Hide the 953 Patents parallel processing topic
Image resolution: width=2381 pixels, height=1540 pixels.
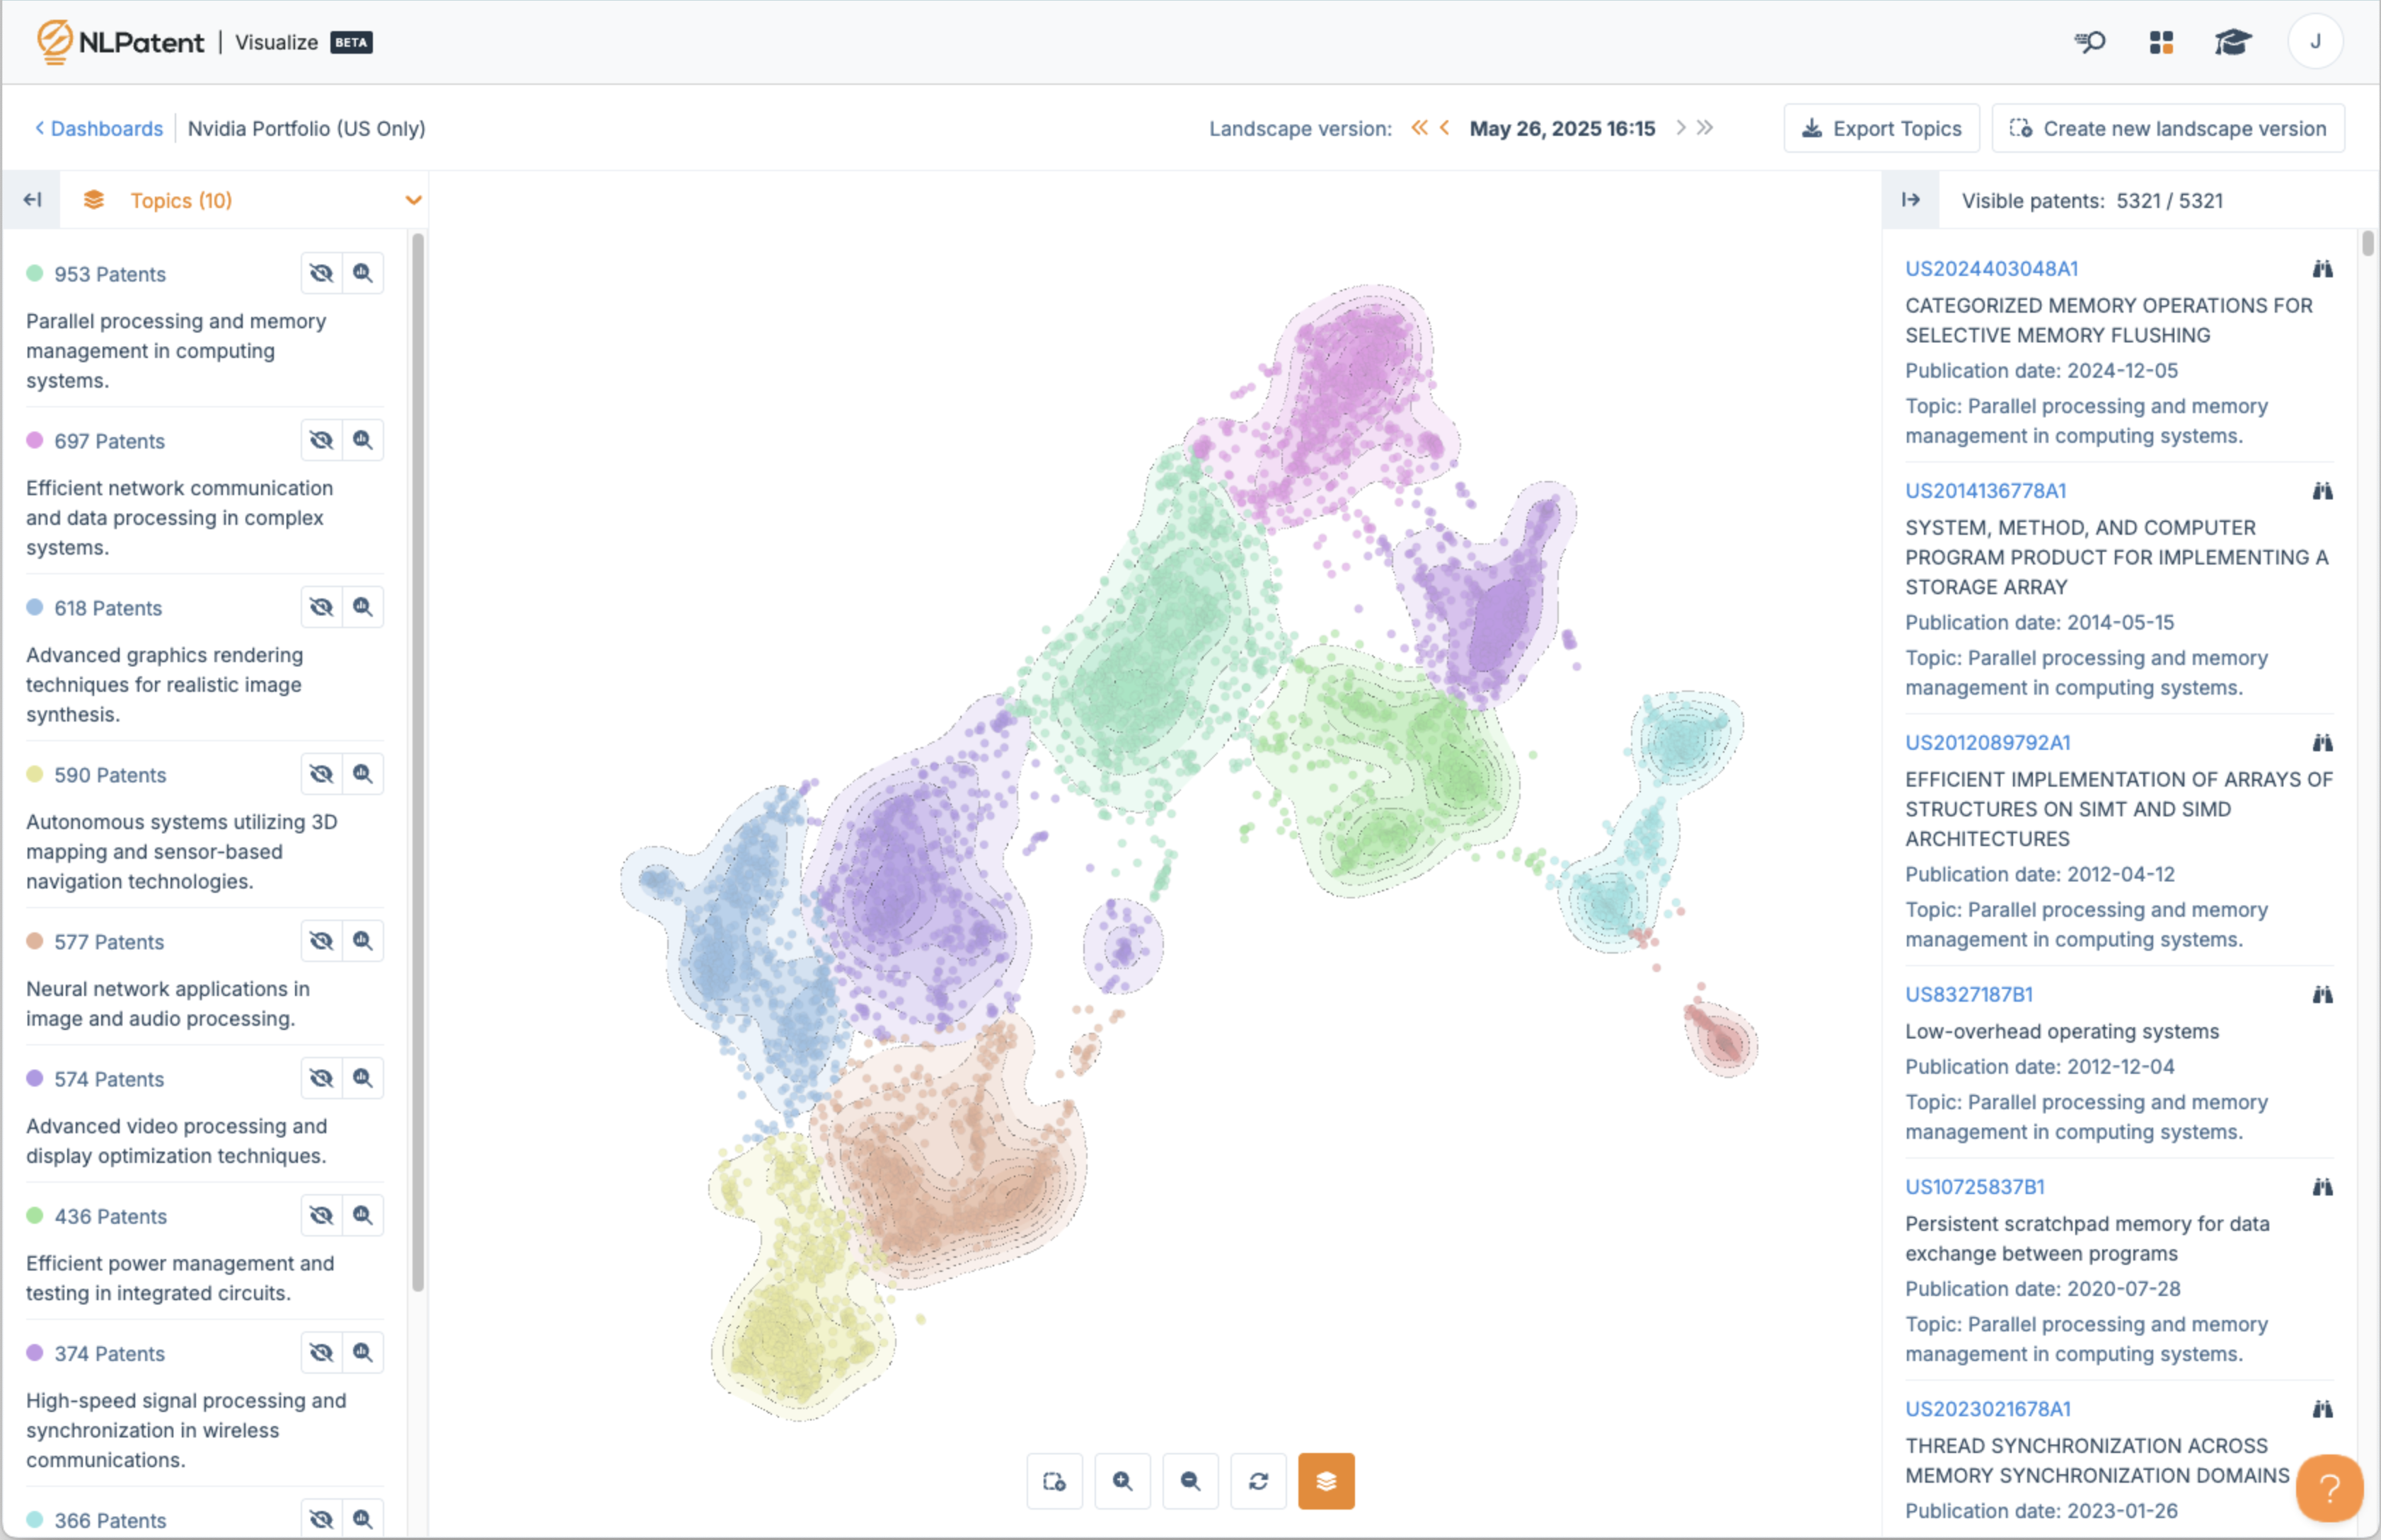coord(321,273)
